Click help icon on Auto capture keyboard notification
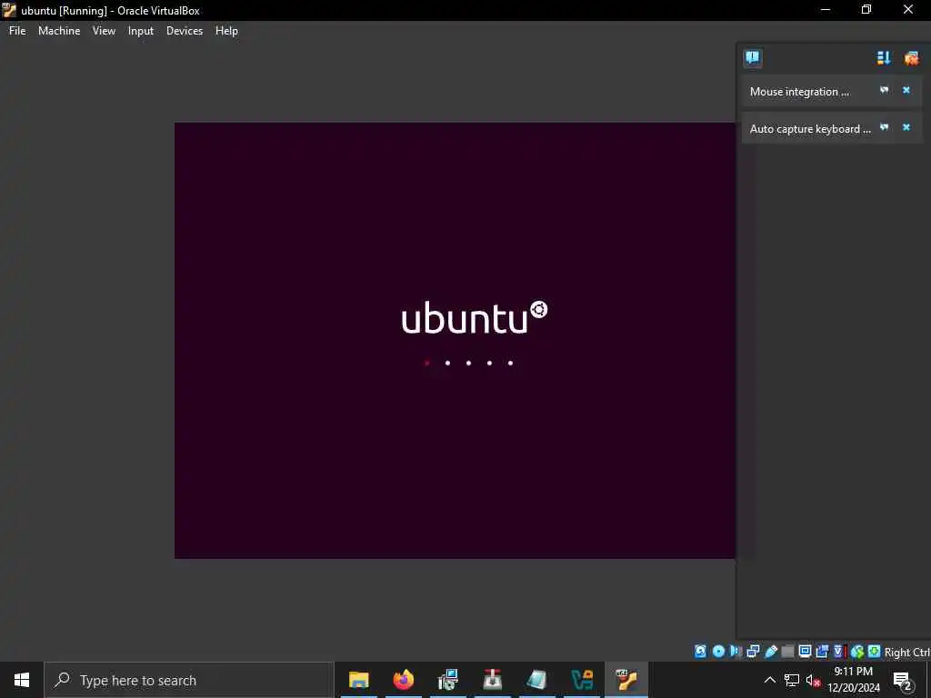The height and width of the screenshot is (698, 931). point(884,127)
